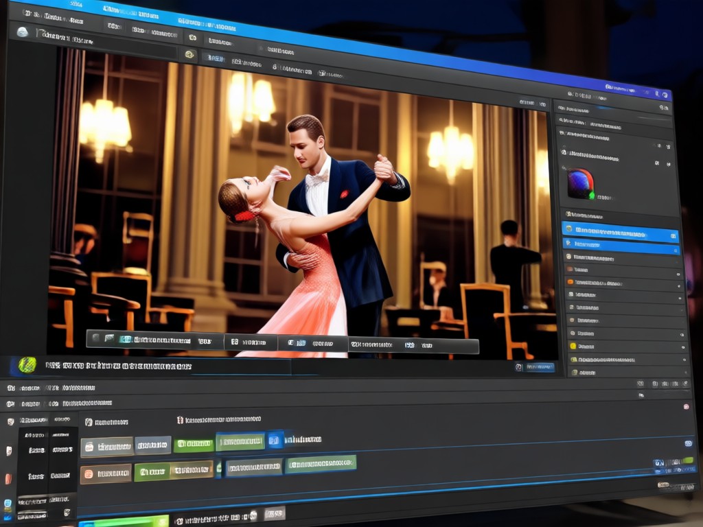
Task: Click the orange icon in the right panel list
Action: pos(570,282)
